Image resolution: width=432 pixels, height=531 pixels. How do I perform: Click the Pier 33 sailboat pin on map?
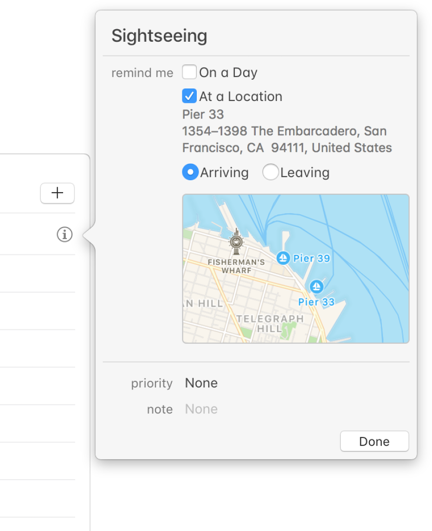tap(316, 286)
